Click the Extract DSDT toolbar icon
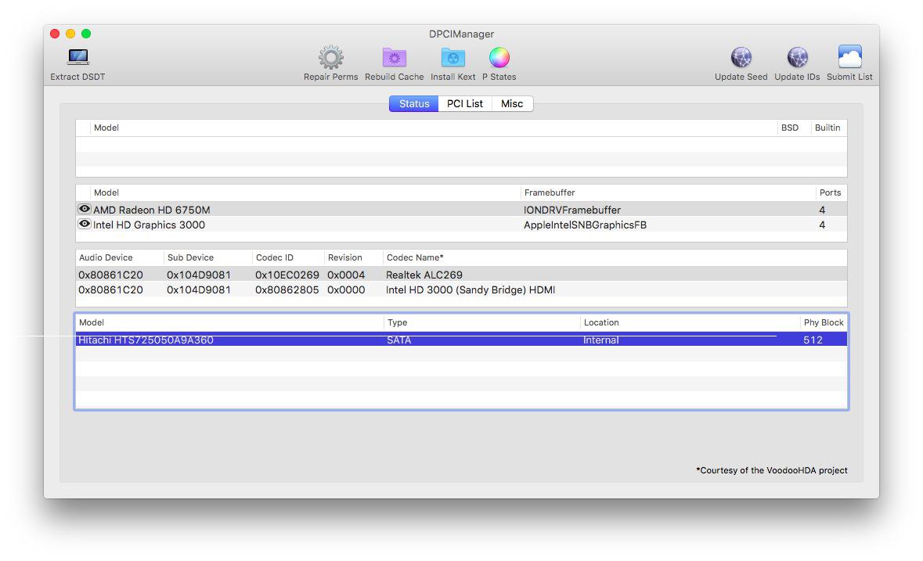The width and height of the screenshot is (923, 561). [x=78, y=57]
